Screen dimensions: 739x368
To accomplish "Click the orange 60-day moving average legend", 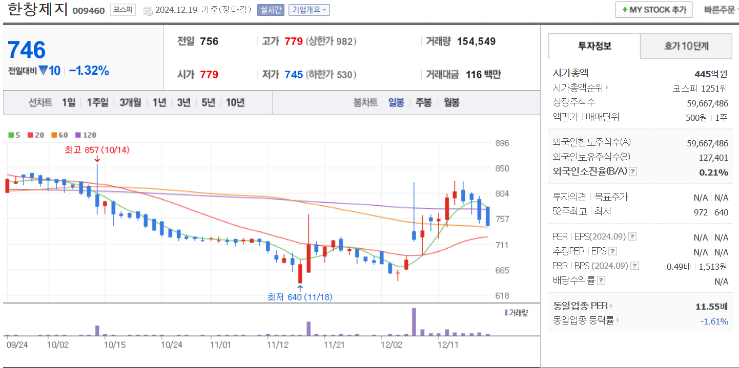I will coord(59,135).
